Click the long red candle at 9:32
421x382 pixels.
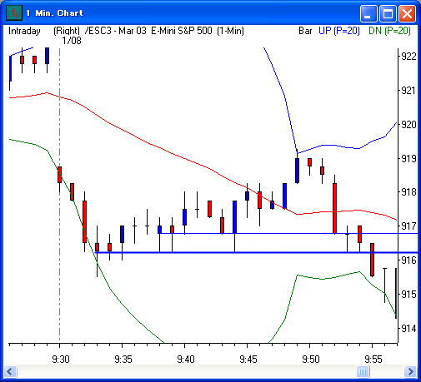84,221
